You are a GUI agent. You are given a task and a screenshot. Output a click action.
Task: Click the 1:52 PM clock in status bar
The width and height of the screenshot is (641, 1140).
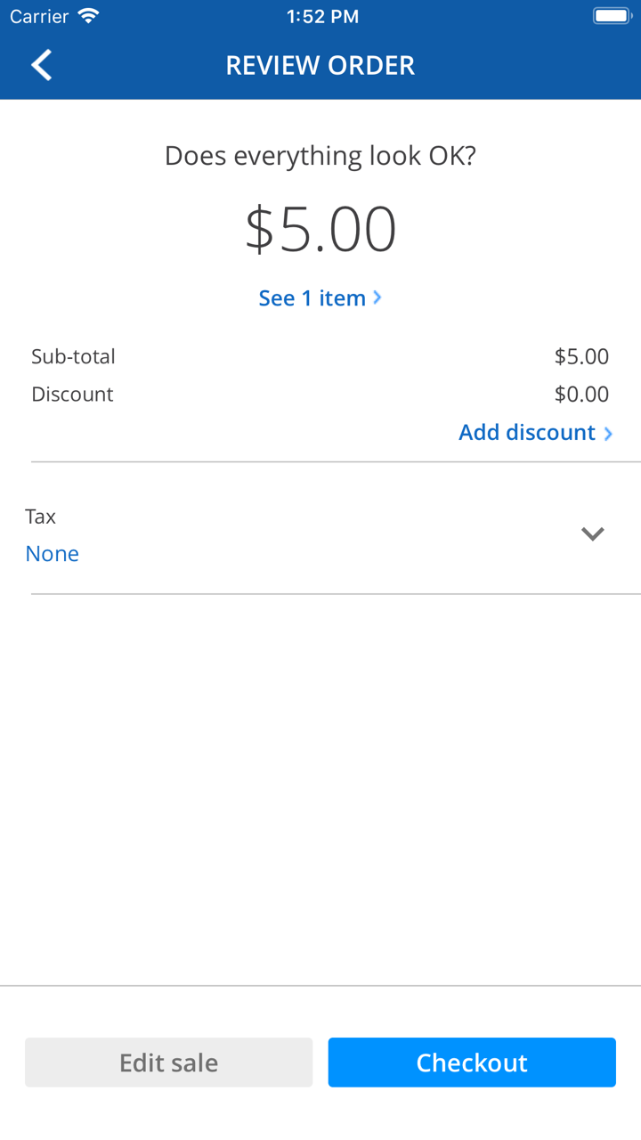pyautogui.click(x=322, y=16)
